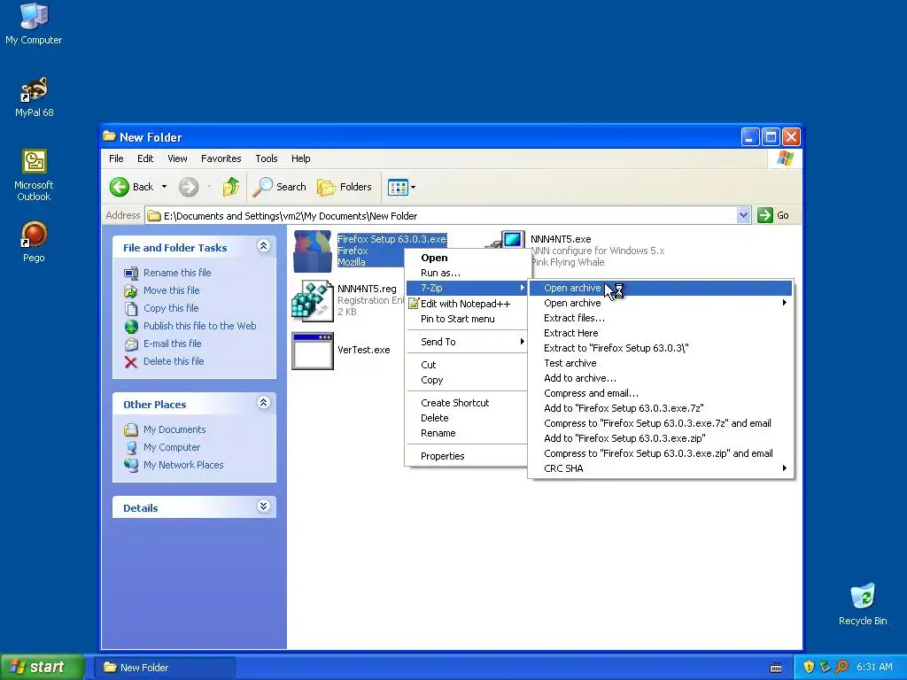Image resolution: width=907 pixels, height=680 pixels.
Task: Open the View menu
Action: 177,158
